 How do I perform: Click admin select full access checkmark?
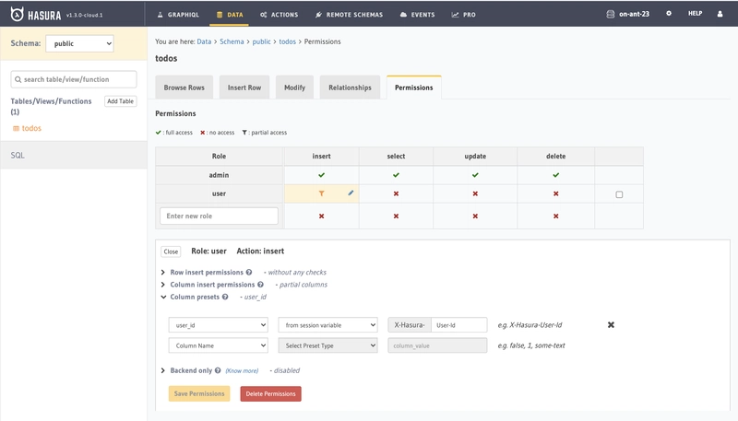[x=396, y=175]
